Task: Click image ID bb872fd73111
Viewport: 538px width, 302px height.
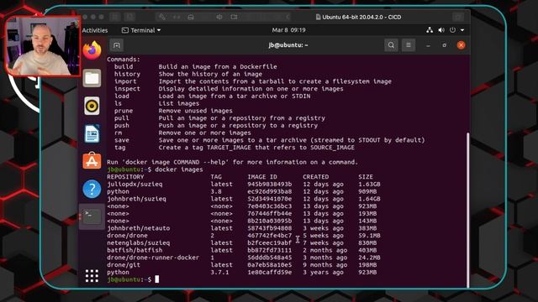Action: [270, 250]
